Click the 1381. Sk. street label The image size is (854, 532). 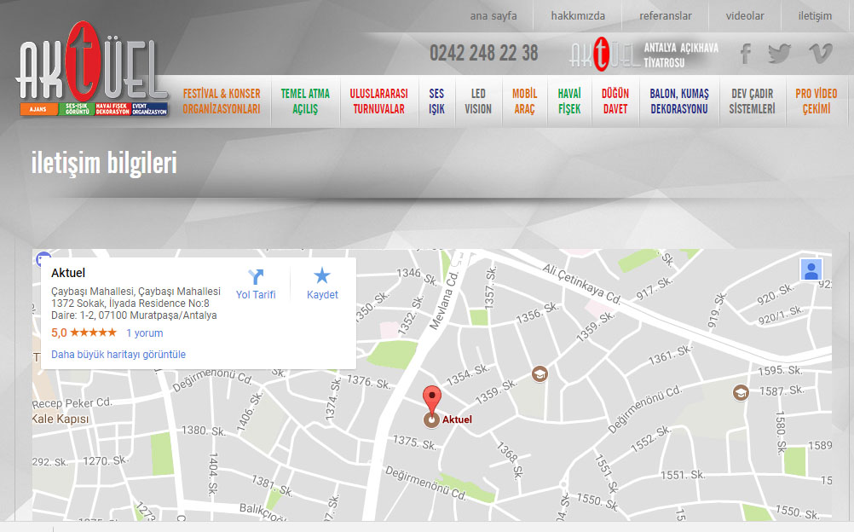(x=272, y=485)
